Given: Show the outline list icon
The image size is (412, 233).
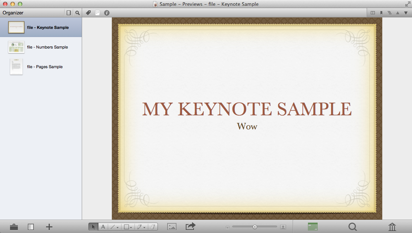Looking at the screenshot, I should (389, 13).
